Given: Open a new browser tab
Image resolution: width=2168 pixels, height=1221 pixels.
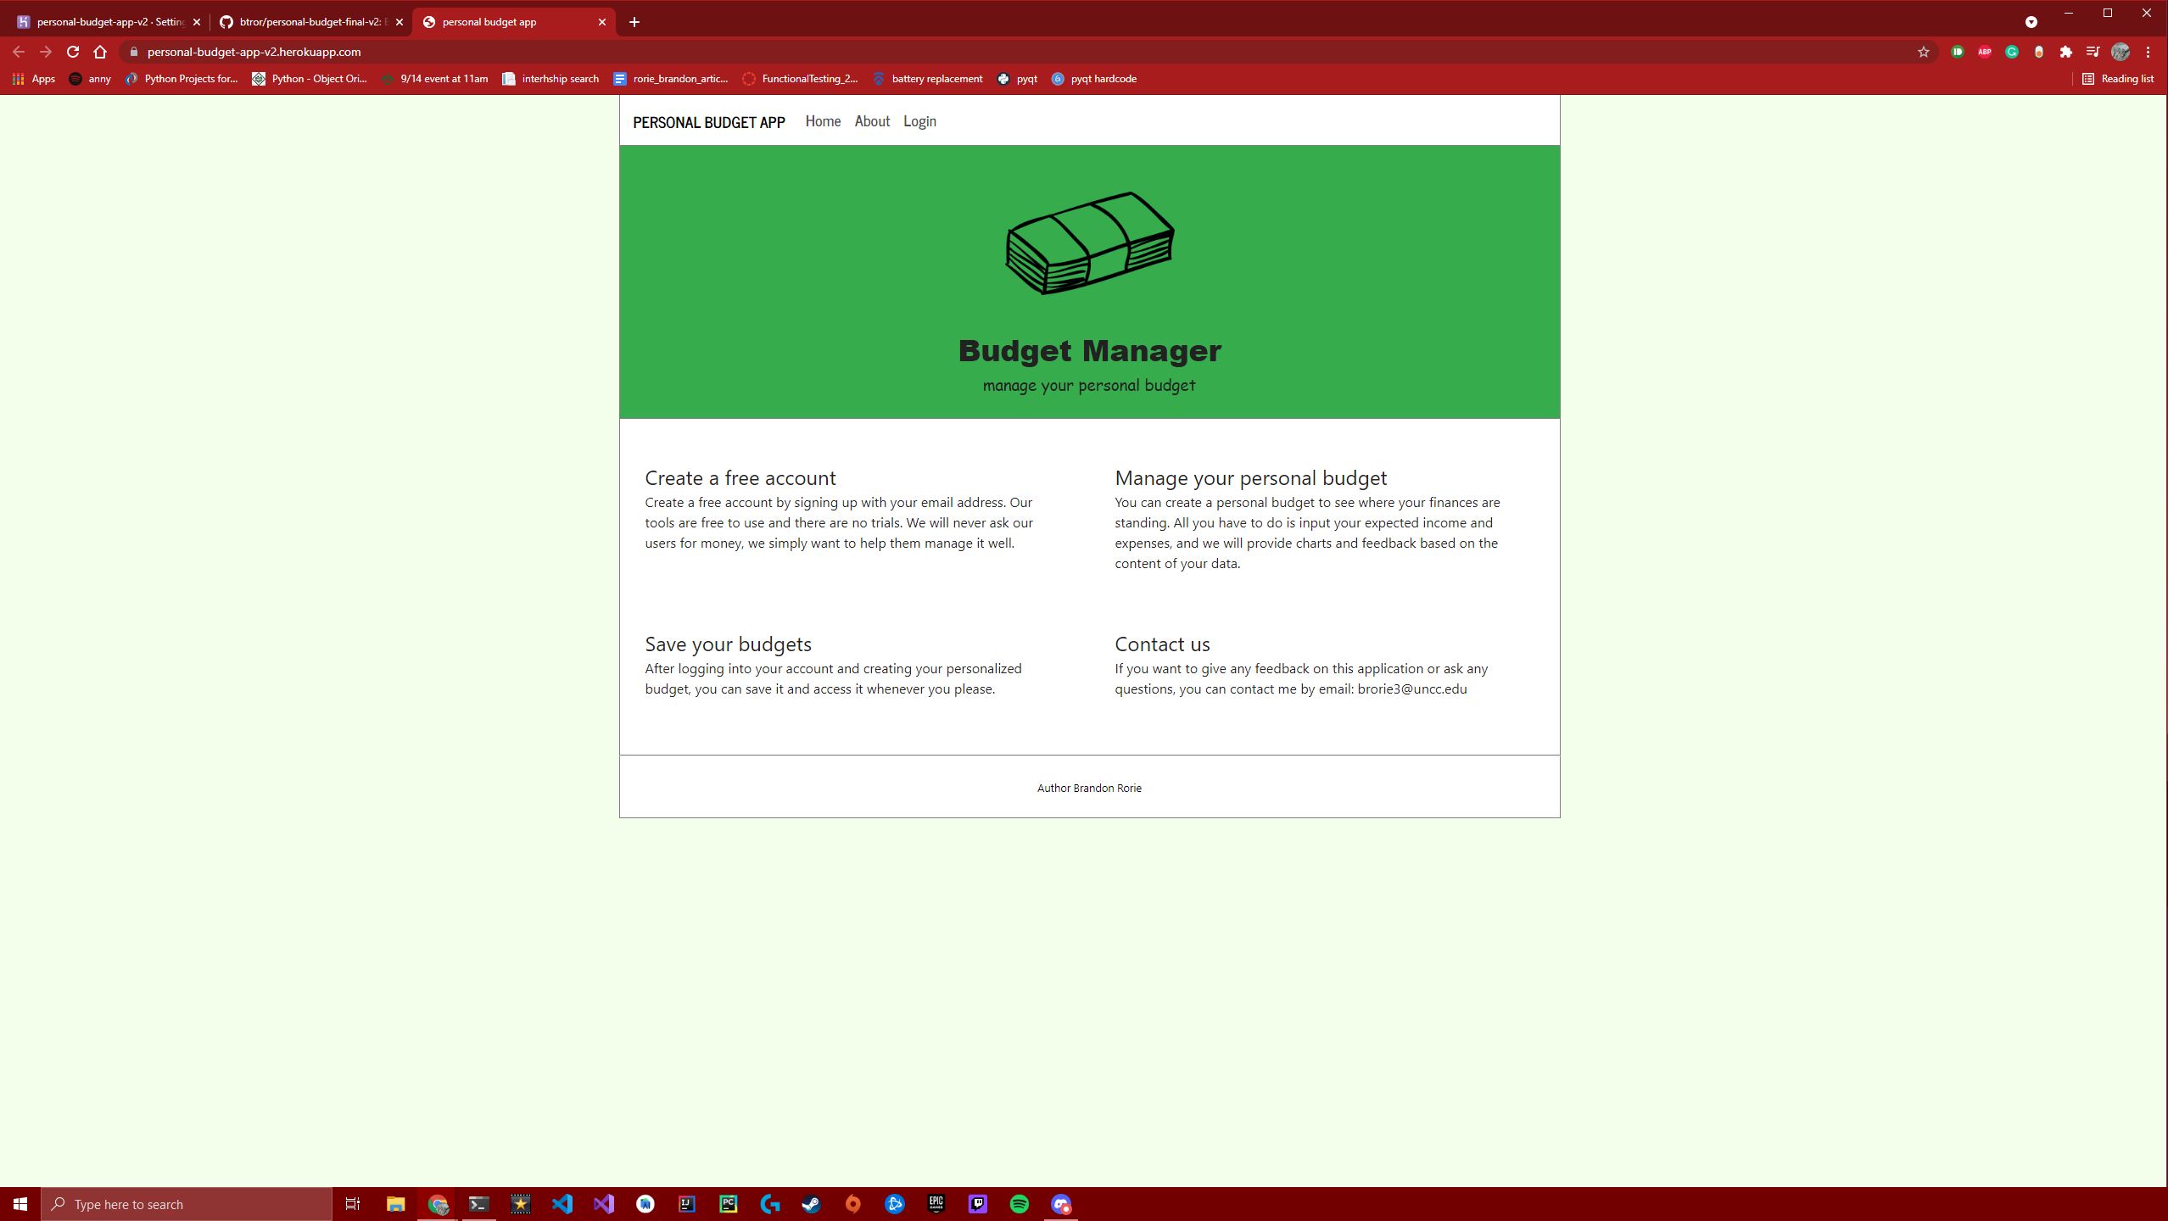Looking at the screenshot, I should [x=634, y=22].
